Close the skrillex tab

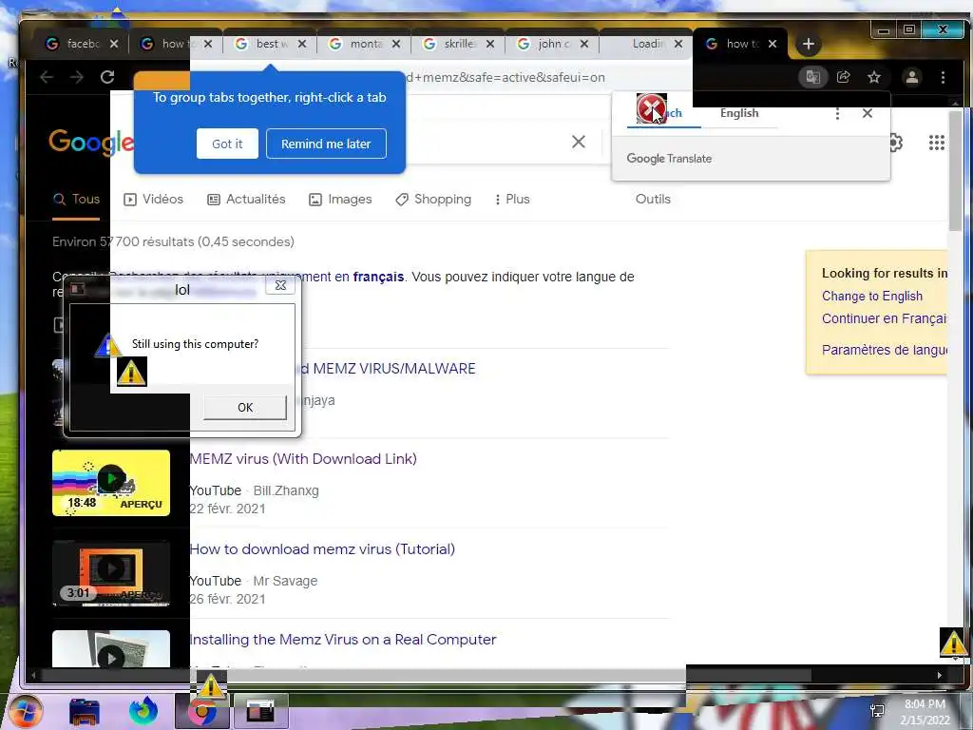(x=490, y=44)
